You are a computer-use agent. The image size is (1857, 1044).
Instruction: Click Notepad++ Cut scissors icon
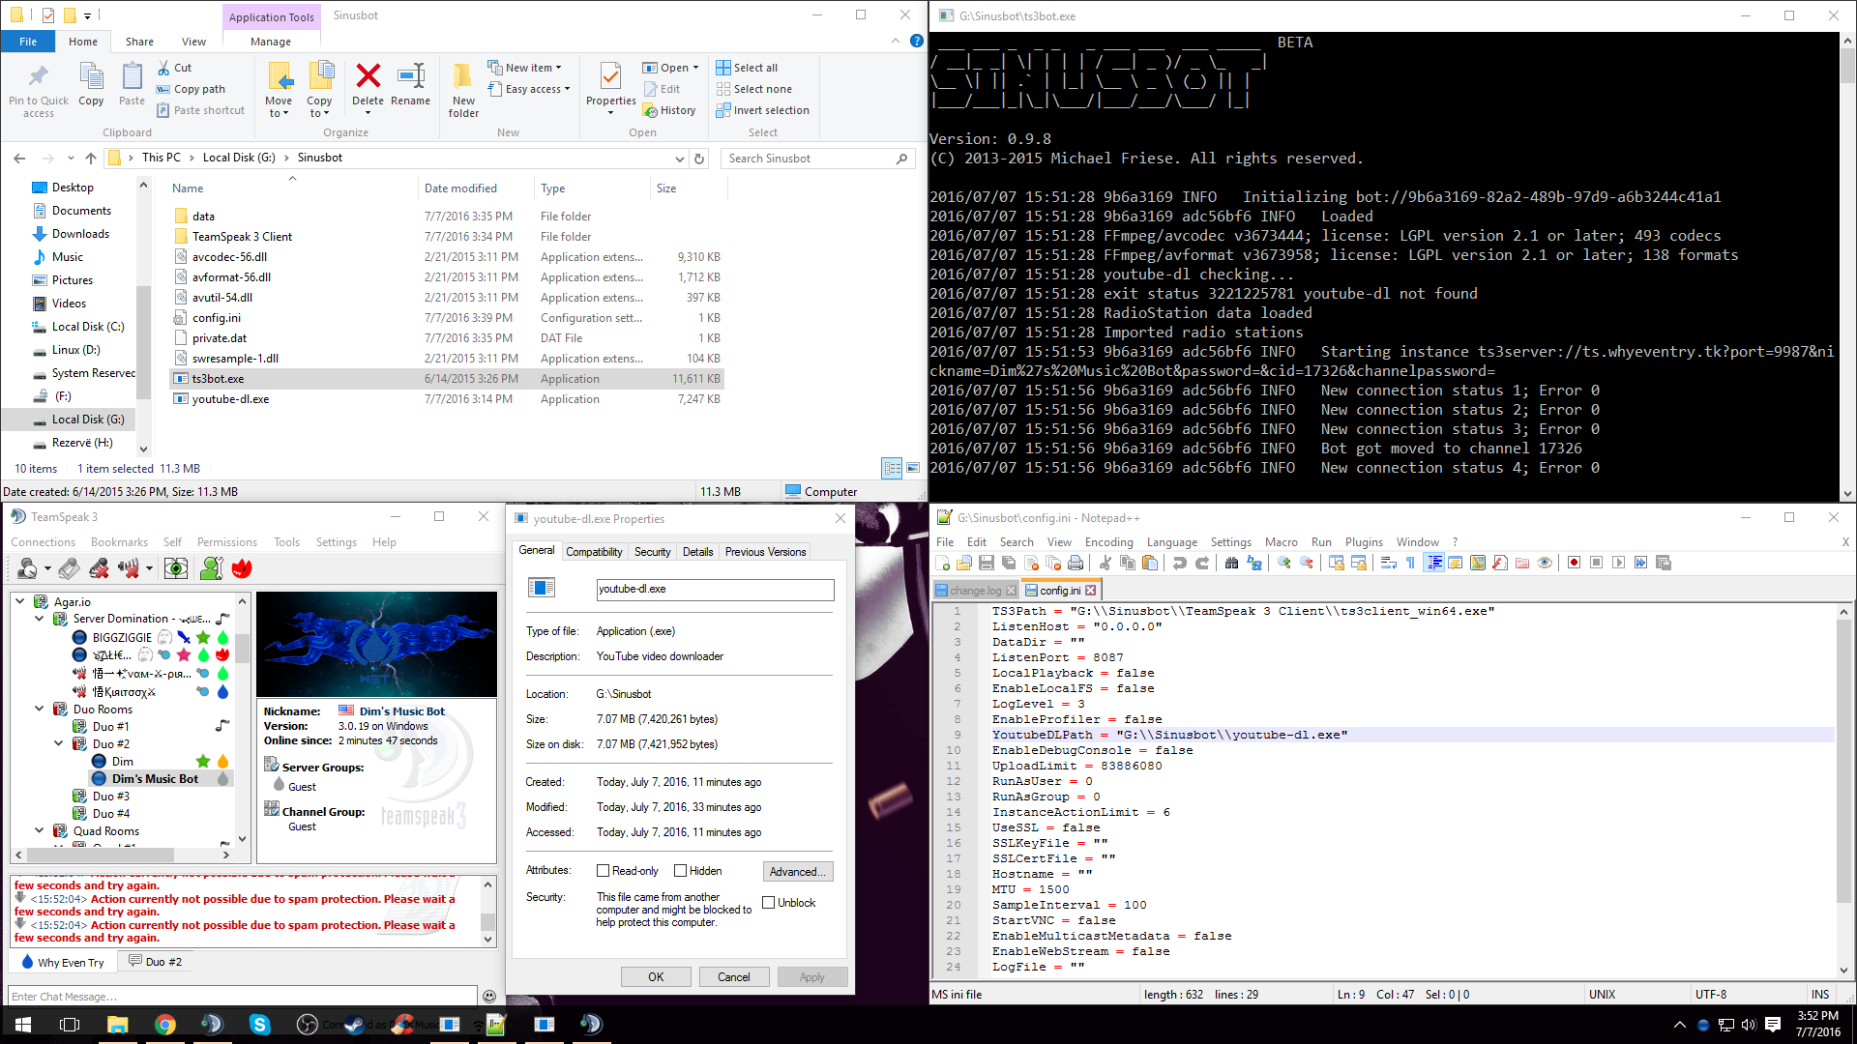pyautogui.click(x=1105, y=563)
